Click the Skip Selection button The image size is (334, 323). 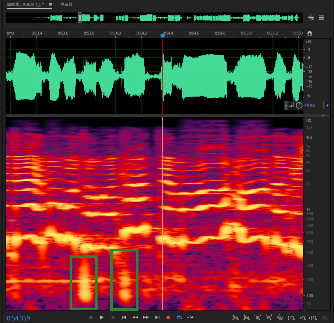pyautogui.click(x=190, y=317)
